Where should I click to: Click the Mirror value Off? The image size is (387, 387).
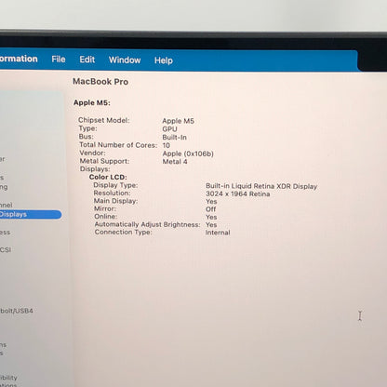tap(210, 209)
